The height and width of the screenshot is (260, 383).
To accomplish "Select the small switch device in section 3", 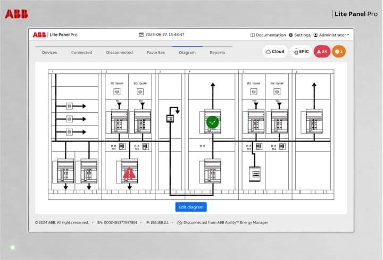I will 170,119.
